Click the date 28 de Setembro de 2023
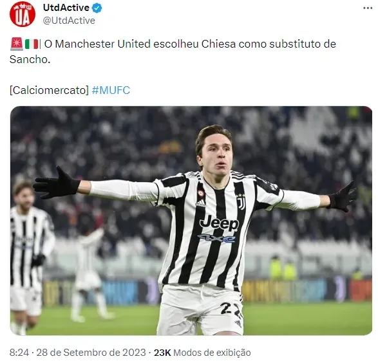Image resolution: width=378 pixels, height=361 pixels. pyautogui.click(x=91, y=353)
